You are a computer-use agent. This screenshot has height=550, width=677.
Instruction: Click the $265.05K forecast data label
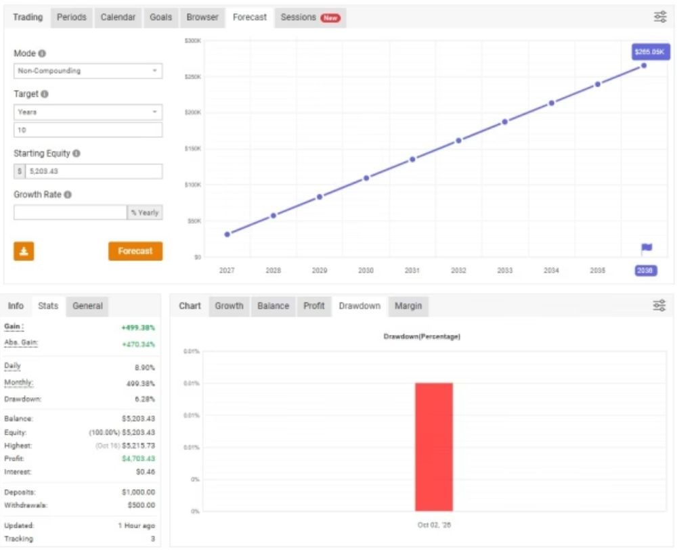[651, 52]
